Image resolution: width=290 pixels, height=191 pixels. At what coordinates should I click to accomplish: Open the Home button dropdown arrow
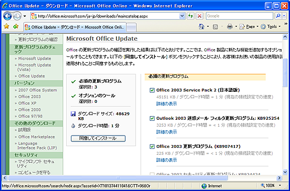(208, 27)
